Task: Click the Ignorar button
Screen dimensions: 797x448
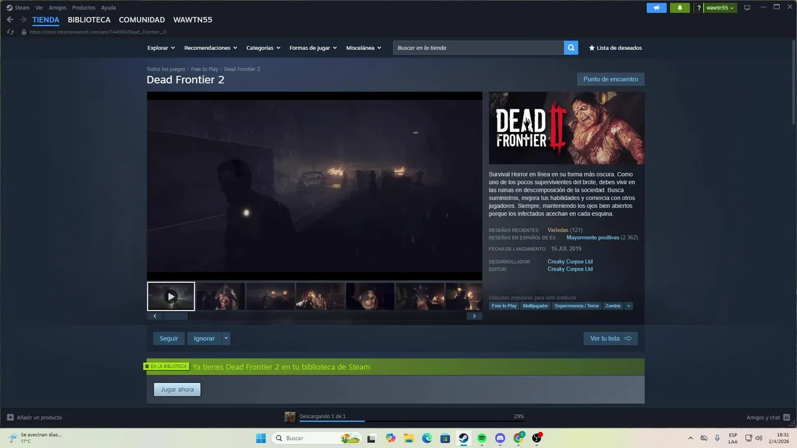Action: (x=204, y=338)
